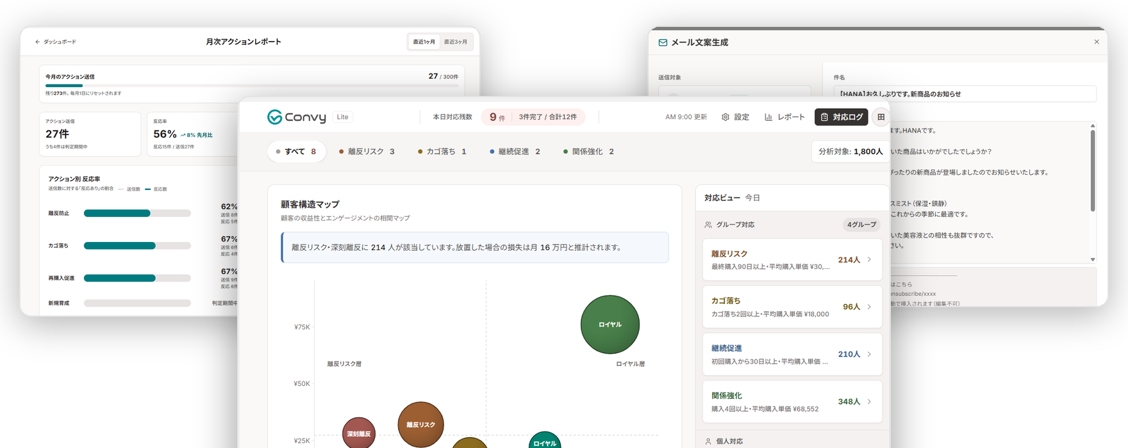Screen dimensions: 1128x448
Task: Expand the 関係強化 348人 group card
Action: (x=792, y=402)
